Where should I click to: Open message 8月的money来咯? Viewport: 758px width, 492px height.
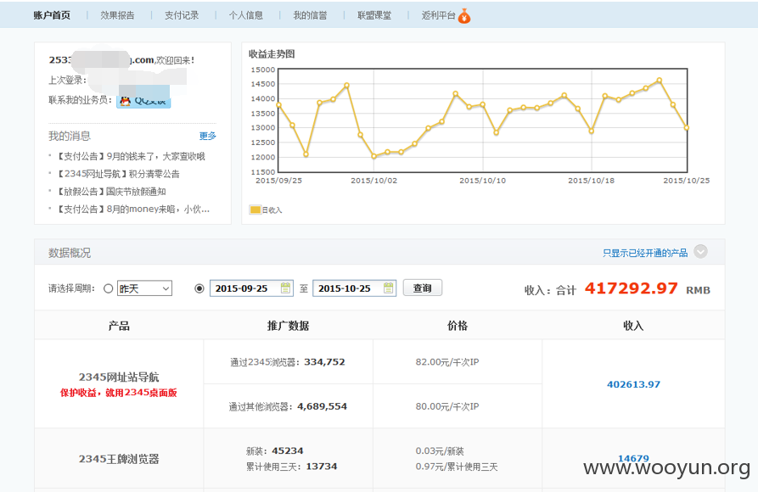click(133, 210)
